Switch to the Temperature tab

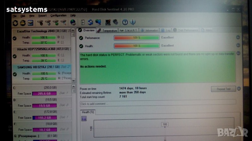[x=107, y=30]
